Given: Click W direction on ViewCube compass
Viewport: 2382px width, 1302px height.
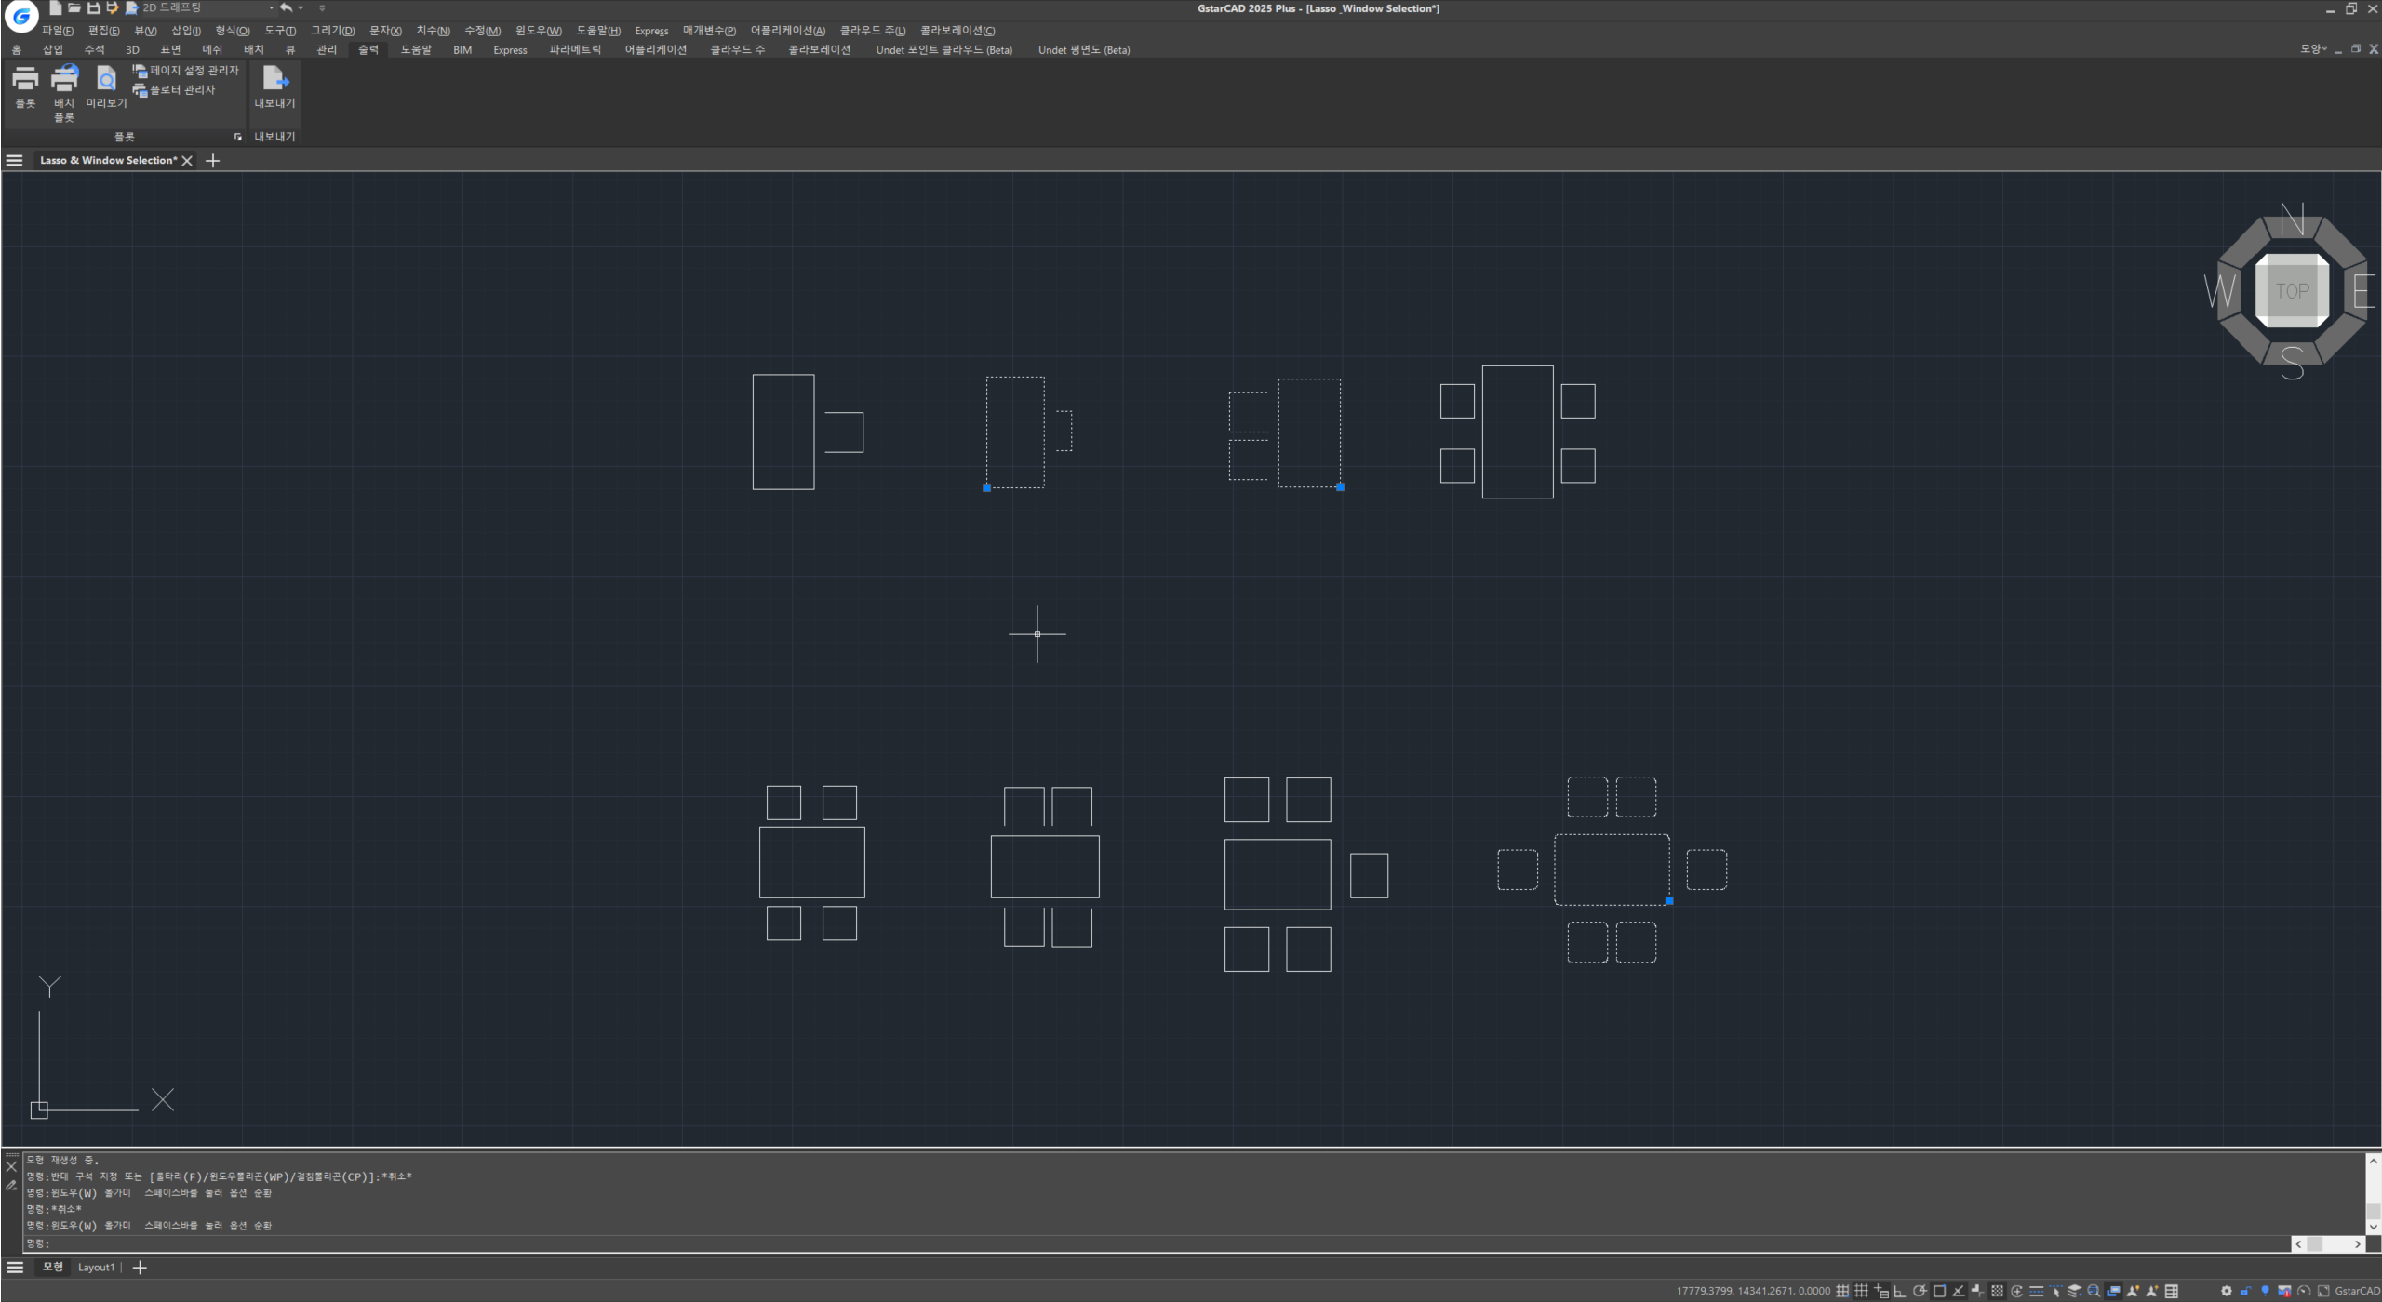Looking at the screenshot, I should tap(2220, 291).
